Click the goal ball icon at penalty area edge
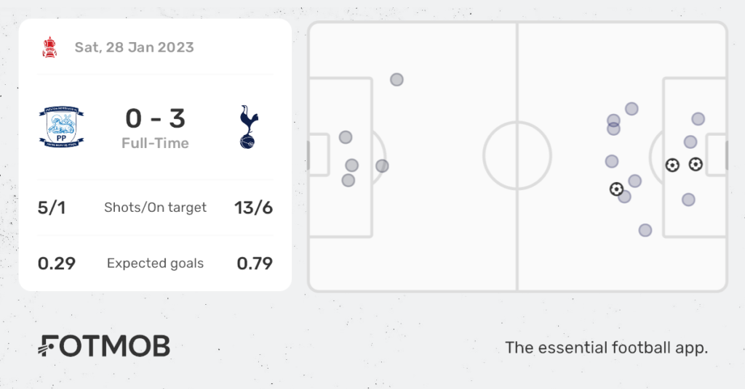Screen dimensions: 745x389 [x=672, y=165]
